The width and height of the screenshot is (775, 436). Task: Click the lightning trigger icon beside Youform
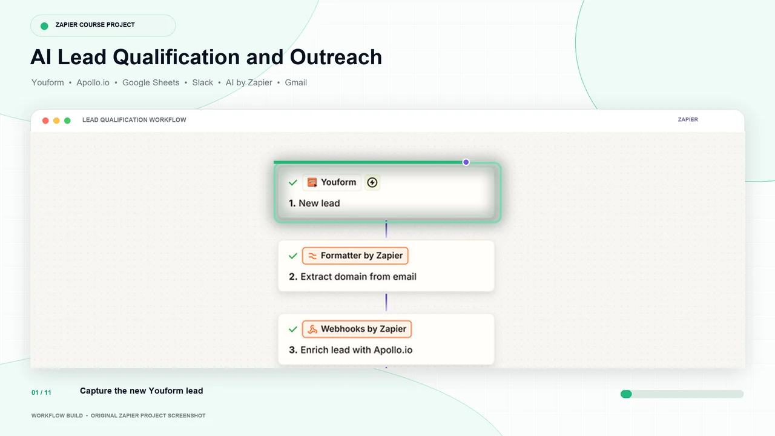tap(372, 182)
